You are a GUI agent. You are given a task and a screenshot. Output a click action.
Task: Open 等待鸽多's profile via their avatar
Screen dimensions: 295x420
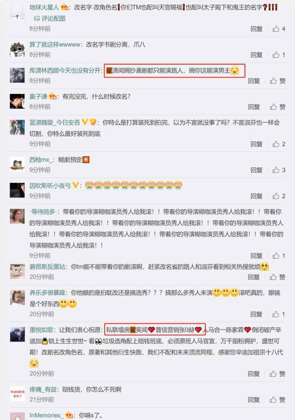pos(17,216)
